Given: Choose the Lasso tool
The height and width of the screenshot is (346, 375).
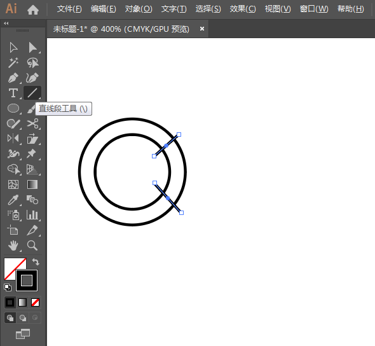Looking at the screenshot, I should click(32, 63).
